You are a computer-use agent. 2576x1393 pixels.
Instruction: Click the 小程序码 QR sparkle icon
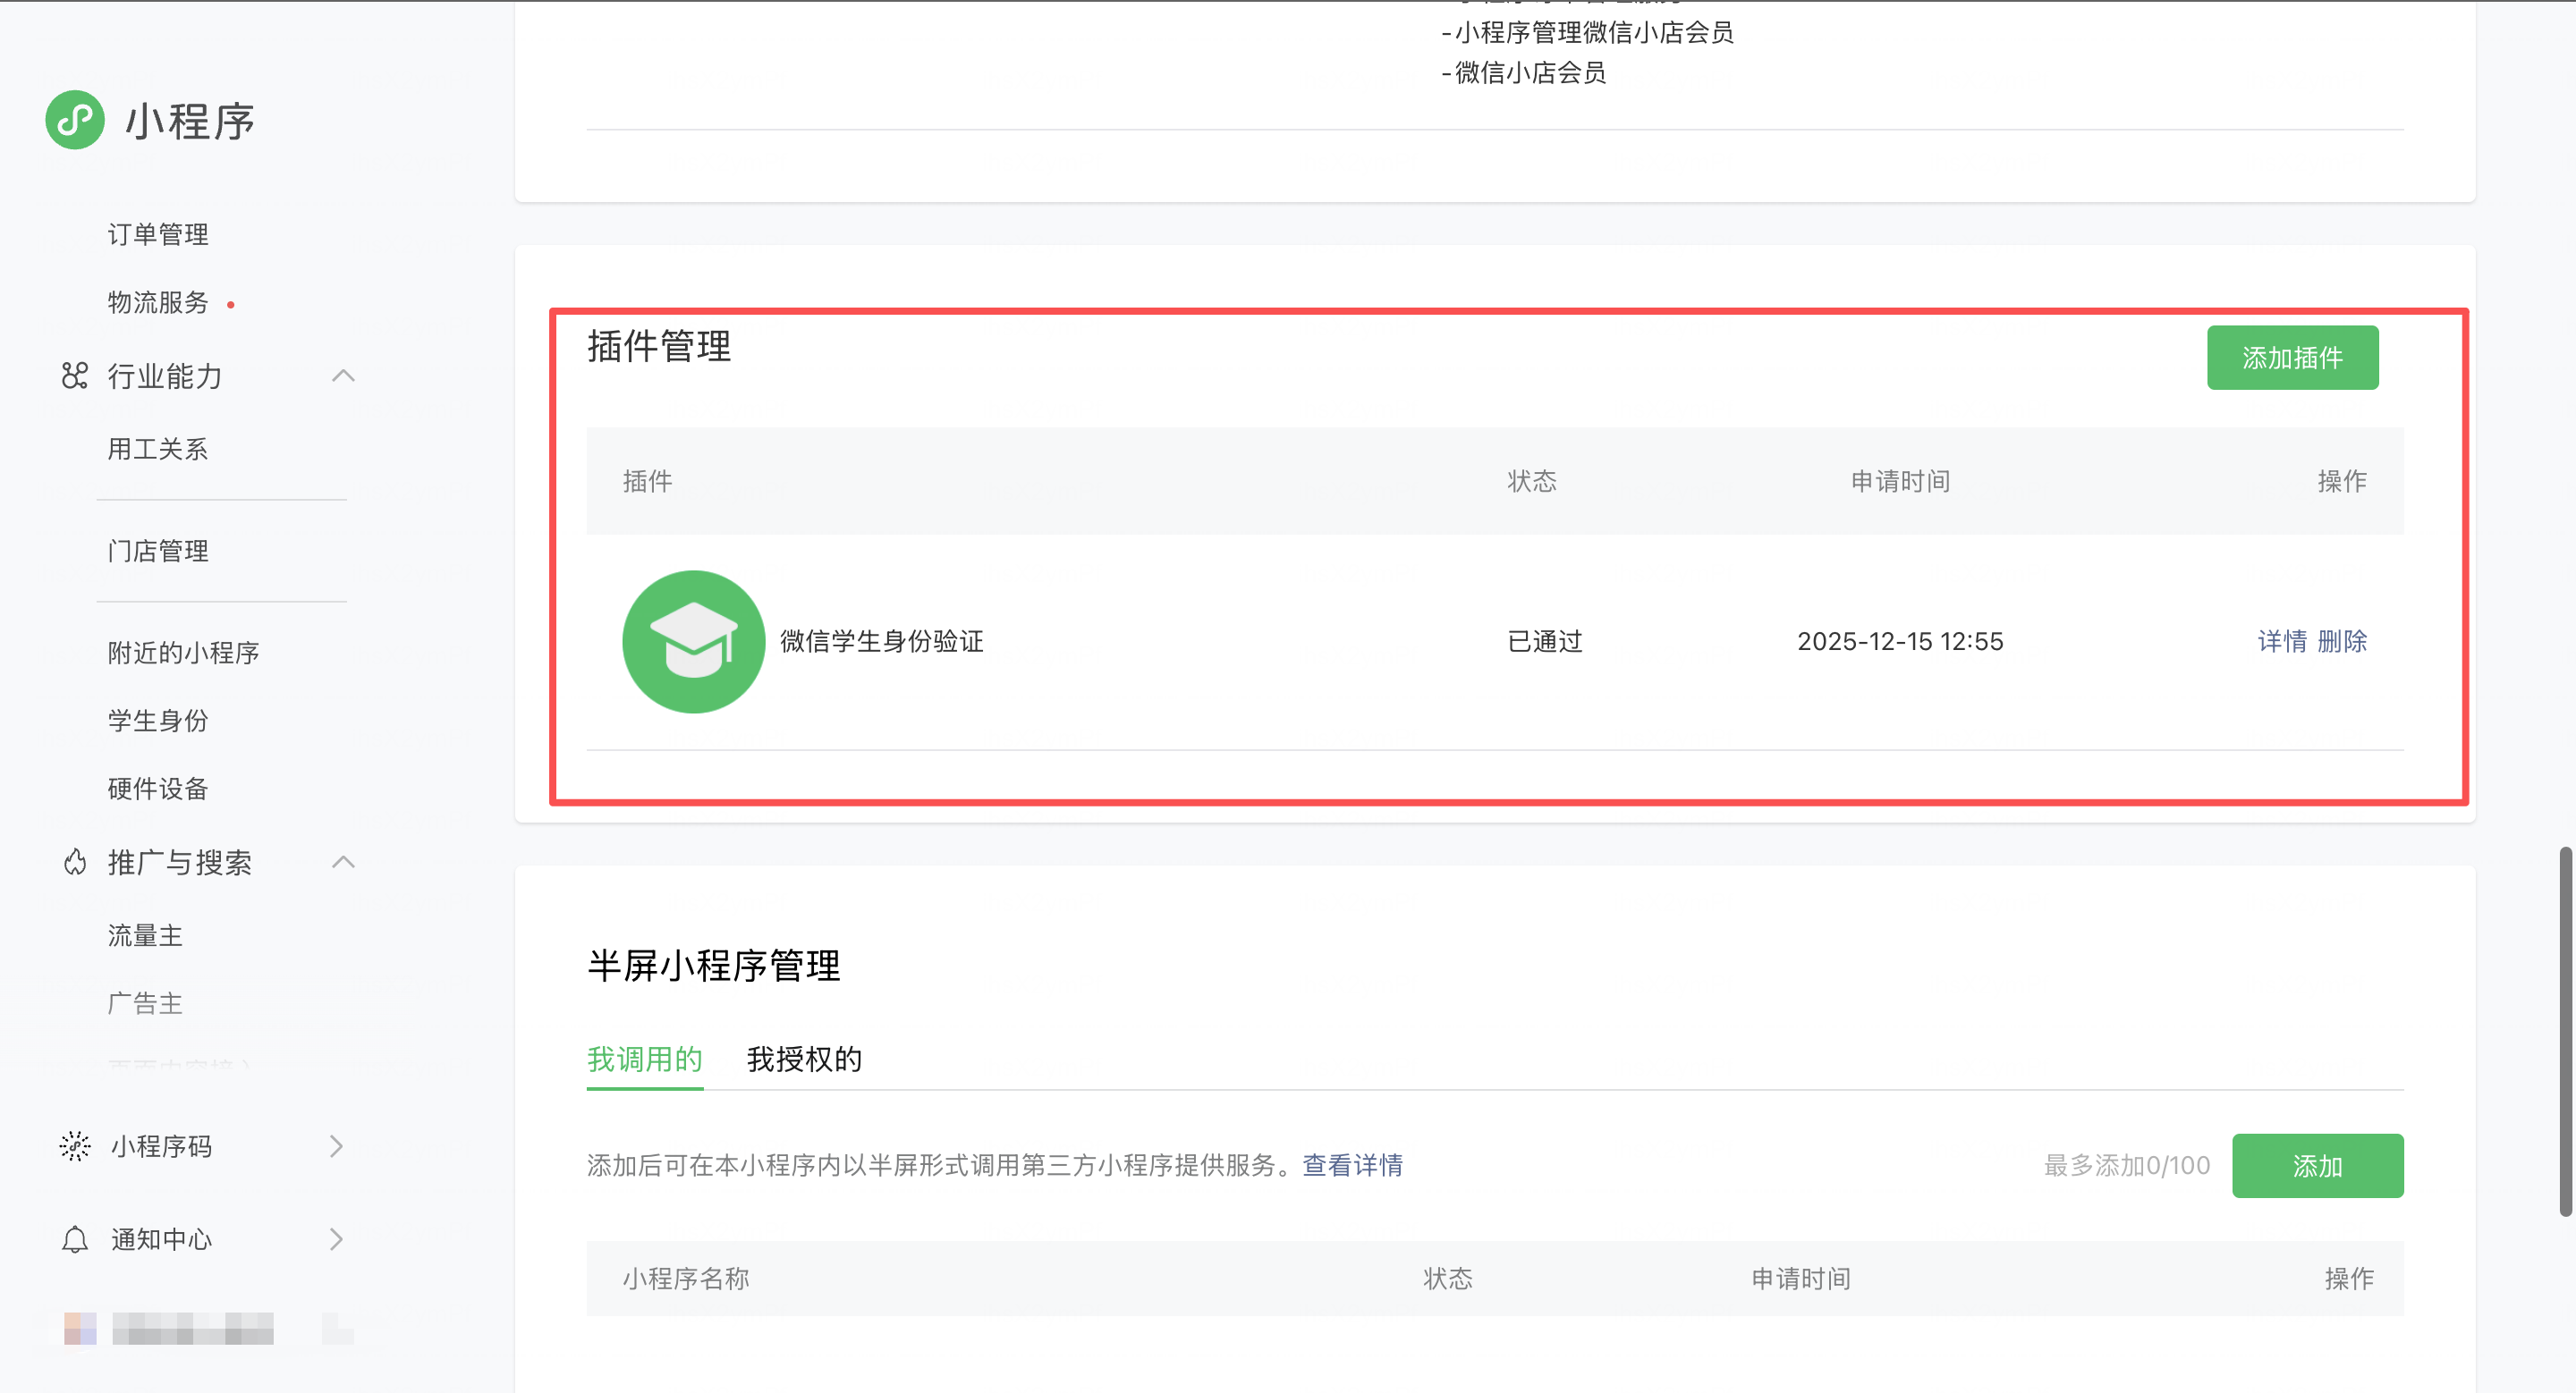point(75,1145)
